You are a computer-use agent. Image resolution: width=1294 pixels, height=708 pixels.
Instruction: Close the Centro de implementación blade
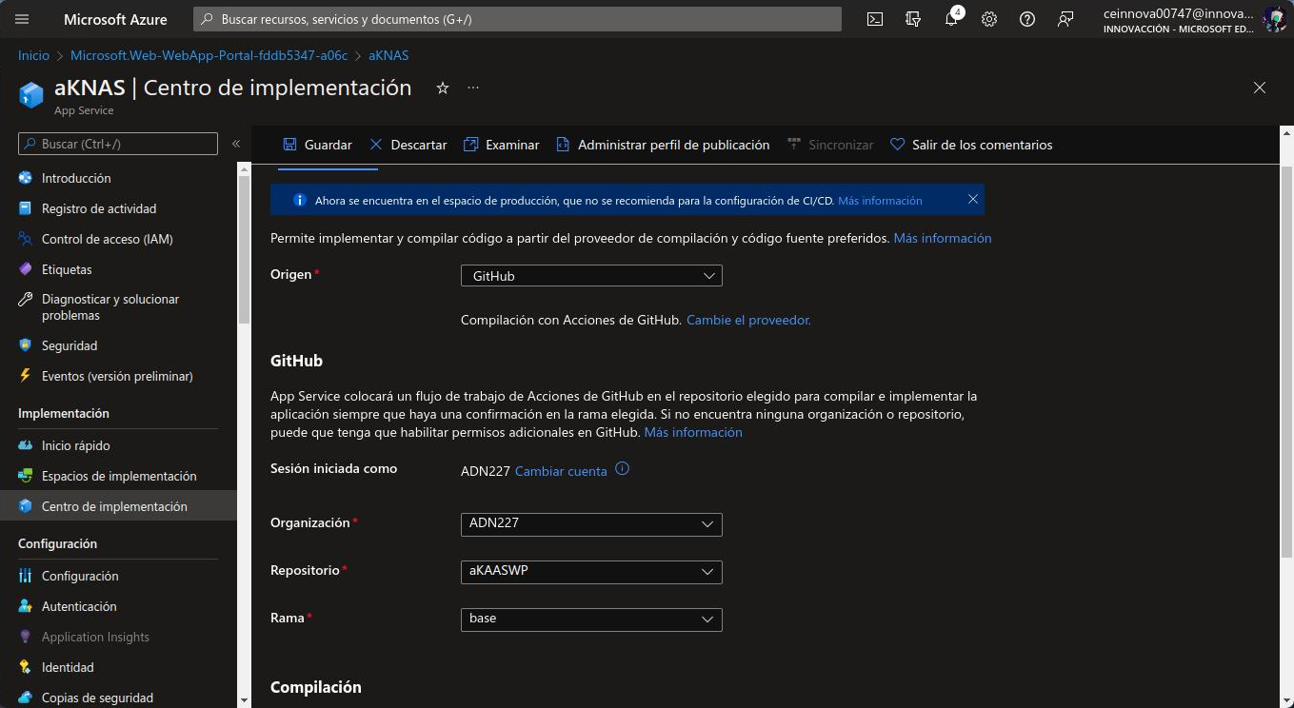point(1260,88)
